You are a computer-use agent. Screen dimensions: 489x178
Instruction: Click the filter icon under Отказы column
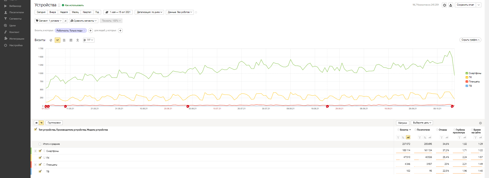click(442, 137)
